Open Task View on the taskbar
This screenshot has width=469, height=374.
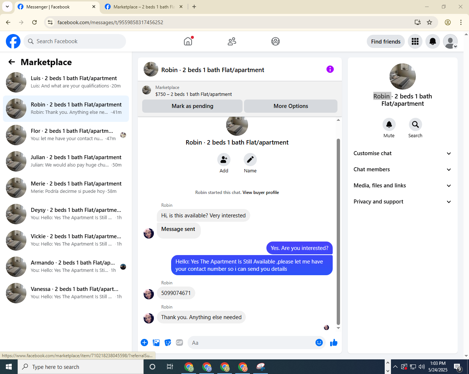pos(170,367)
